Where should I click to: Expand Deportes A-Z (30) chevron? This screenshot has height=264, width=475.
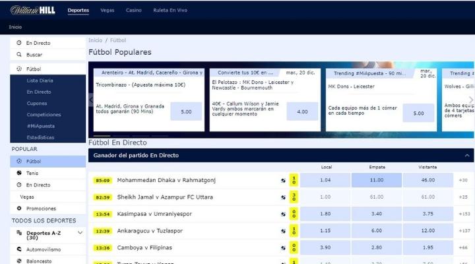pyautogui.click(x=80, y=233)
